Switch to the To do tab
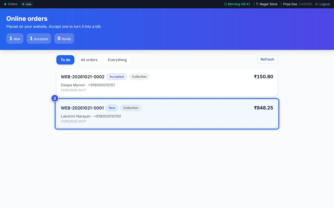The height and width of the screenshot is (208, 334). pyautogui.click(x=65, y=60)
